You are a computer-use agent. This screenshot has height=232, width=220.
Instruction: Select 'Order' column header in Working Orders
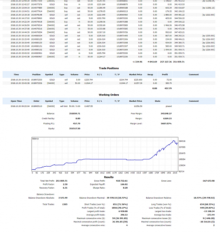[36, 101]
